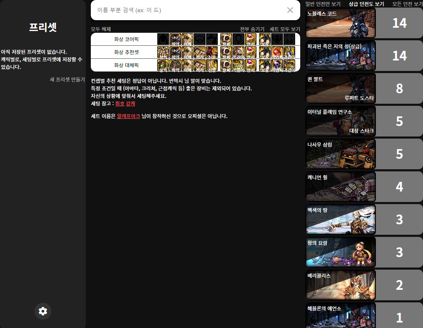Open the 알레프아크 credit link
The image size is (423, 328).
click(128, 116)
